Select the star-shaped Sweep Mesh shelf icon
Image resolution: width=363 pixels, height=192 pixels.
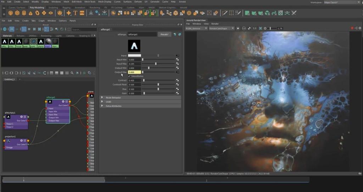(x=68, y=13)
